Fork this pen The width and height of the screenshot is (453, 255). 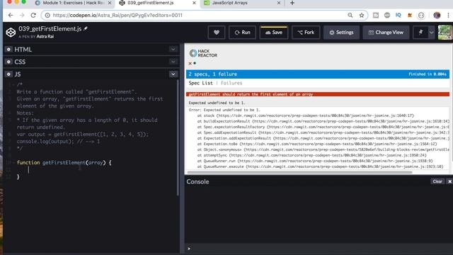[x=306, y=33]
